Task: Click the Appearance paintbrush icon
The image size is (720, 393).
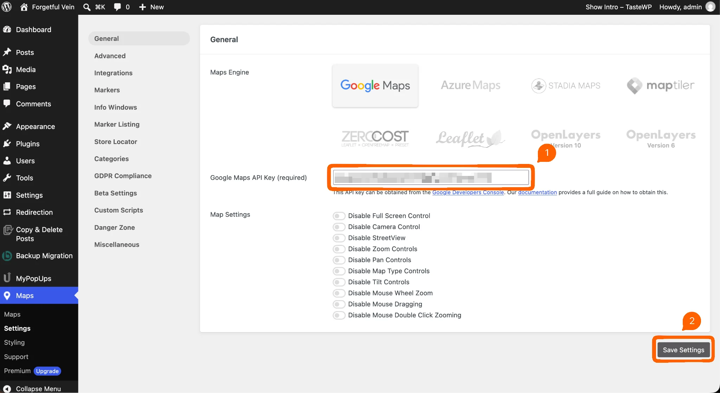Action: click(x=7, y=126)
